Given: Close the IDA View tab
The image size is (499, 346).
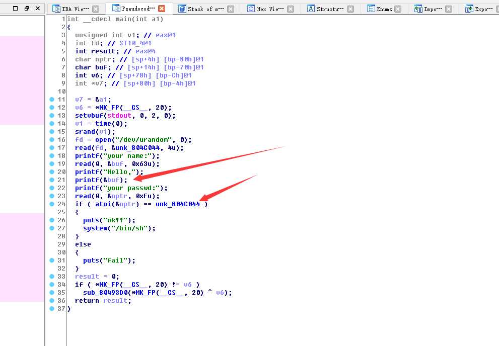Looking at the screenshot, I should tap(96, 9).
